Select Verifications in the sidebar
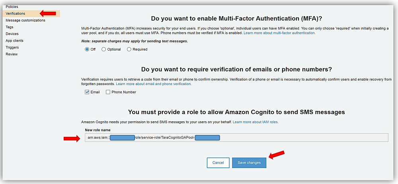 tap(16, 14)
